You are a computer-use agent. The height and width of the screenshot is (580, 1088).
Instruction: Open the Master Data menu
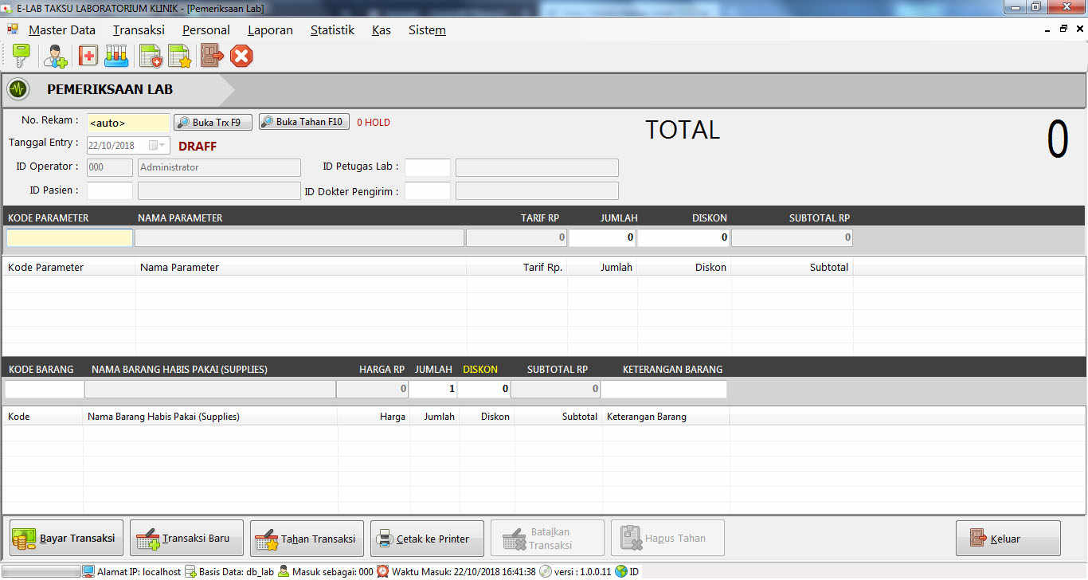(x=62, y=30)
